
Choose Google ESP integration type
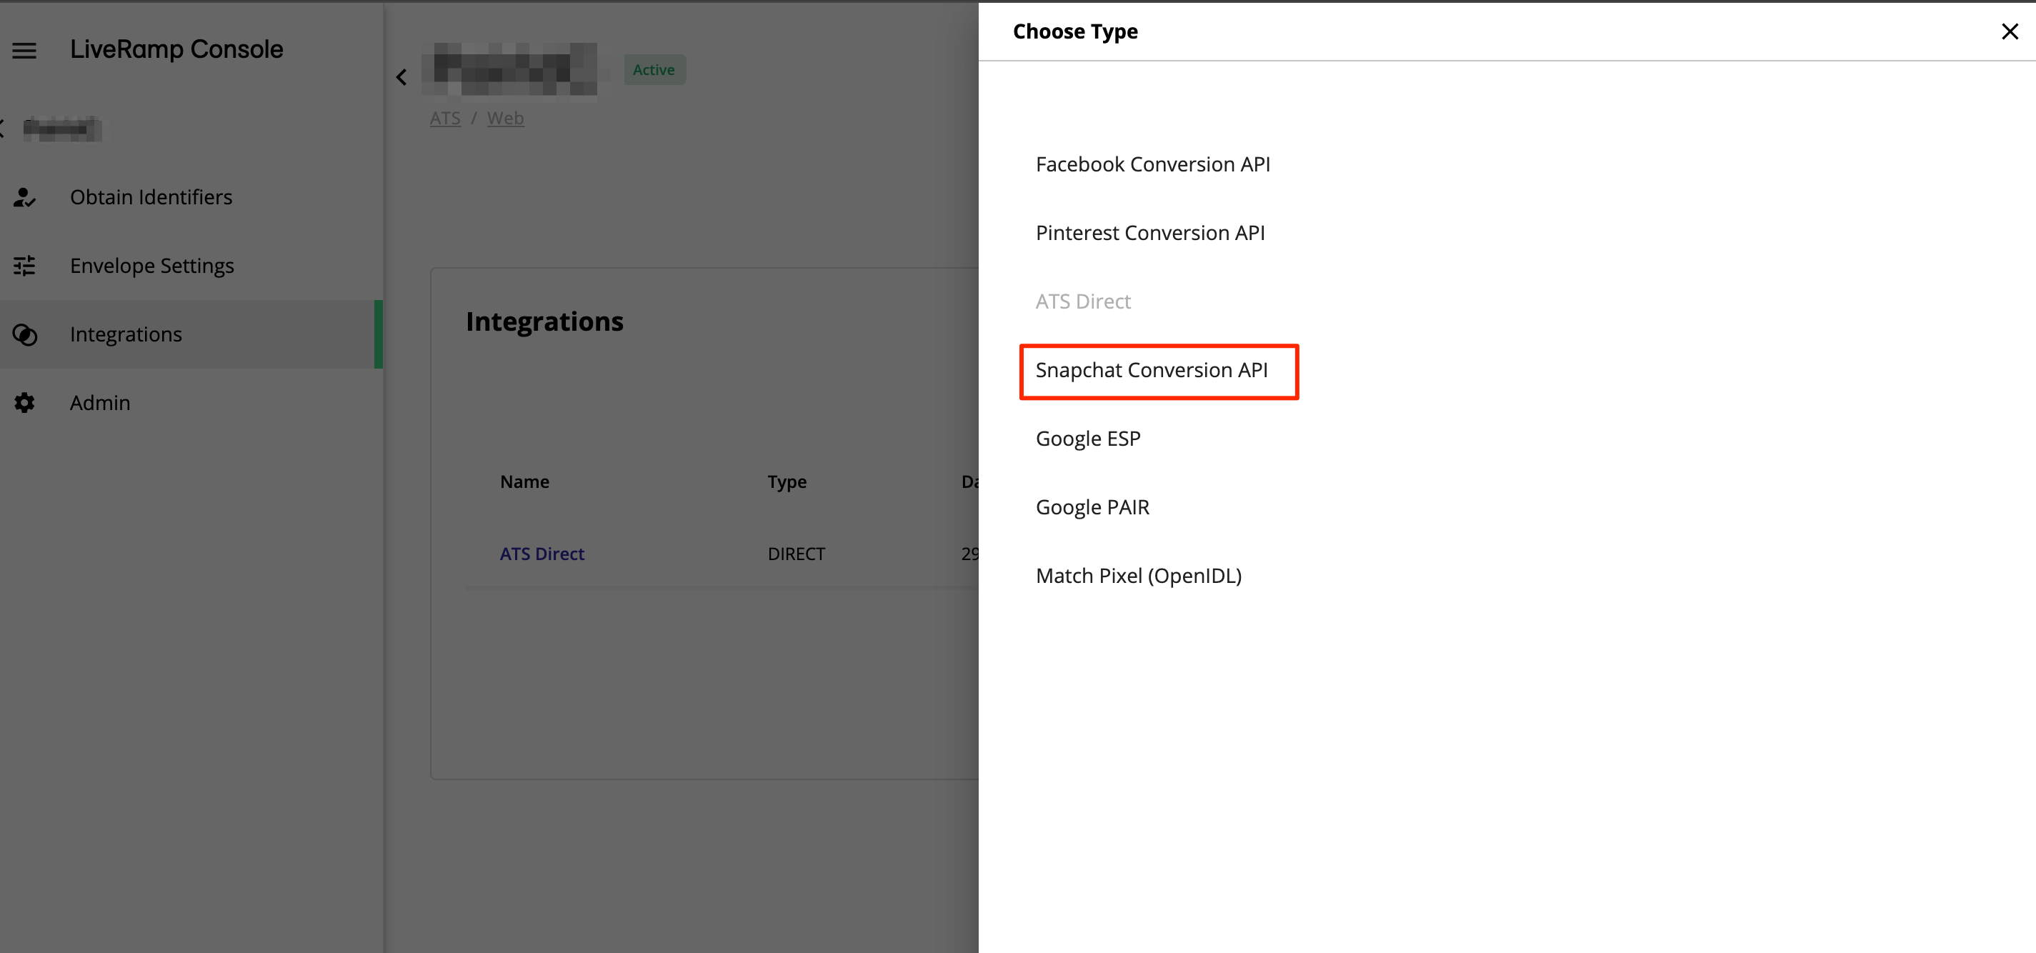[1087, 439]
